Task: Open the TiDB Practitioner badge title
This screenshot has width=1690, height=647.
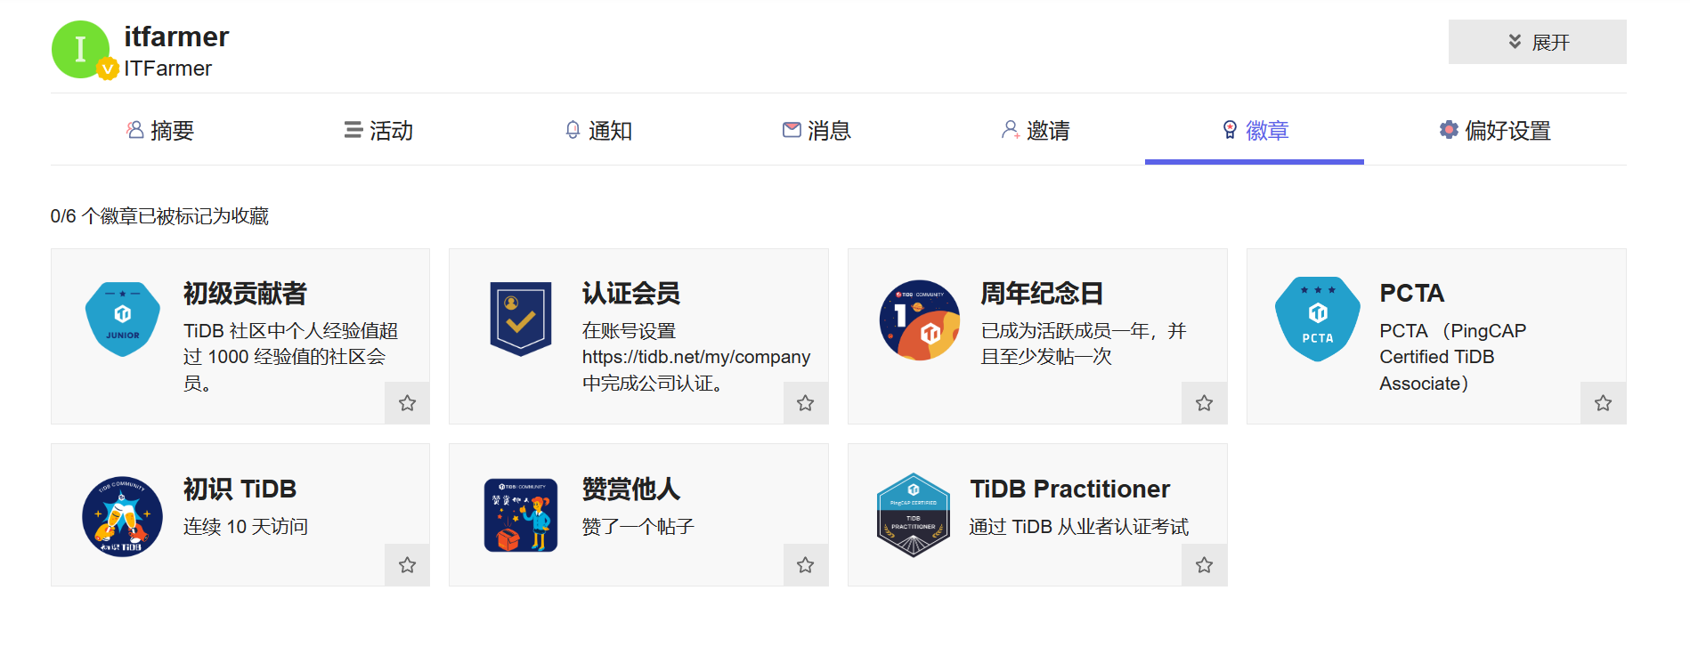Action: (1069, 489)
